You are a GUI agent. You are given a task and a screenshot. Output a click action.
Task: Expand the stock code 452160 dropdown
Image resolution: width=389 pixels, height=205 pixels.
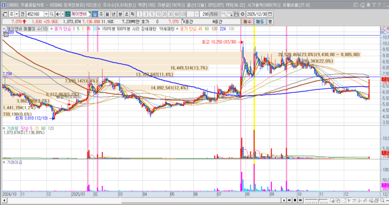click(47, 14)
